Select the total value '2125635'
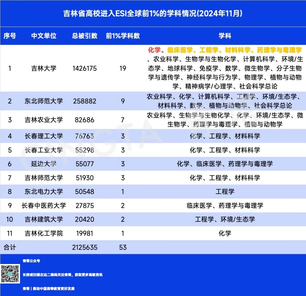The width and height of the screenshot is (306, 296). tap(85, 247)
